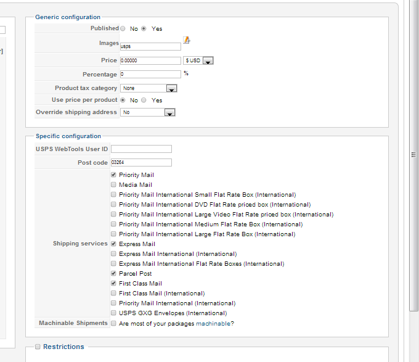
Task: Click the machinable link
Action: click(213, 323)
